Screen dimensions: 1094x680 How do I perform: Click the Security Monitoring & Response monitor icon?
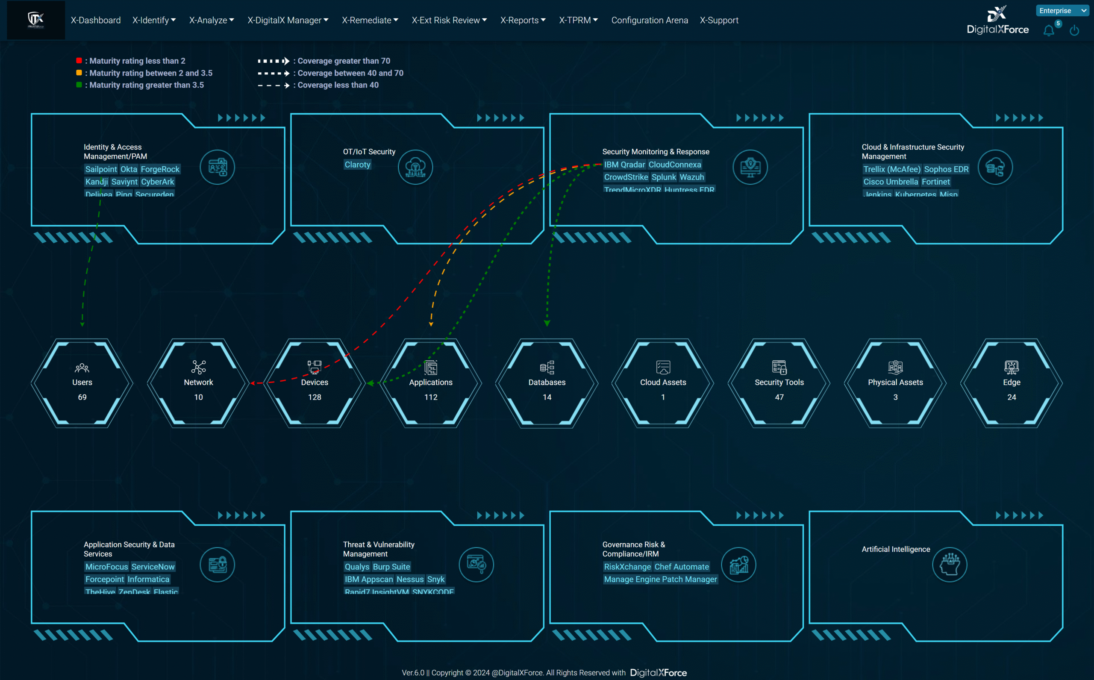coord(750,167)
